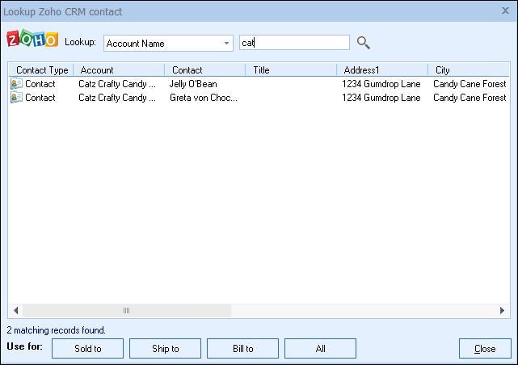Open the Account Name lookup dropdown
The height and width of the screenshot is (365, 518).
click(226, 44)
